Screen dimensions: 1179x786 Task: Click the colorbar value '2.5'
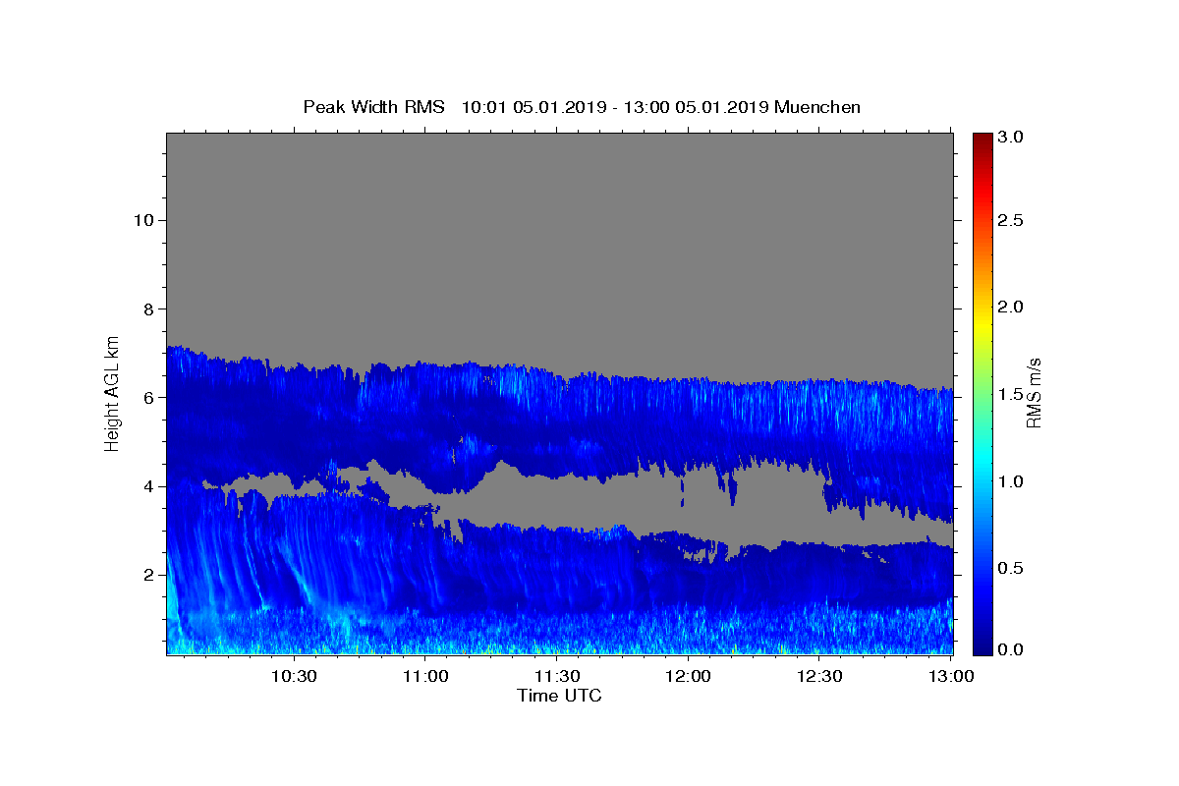1011,220
